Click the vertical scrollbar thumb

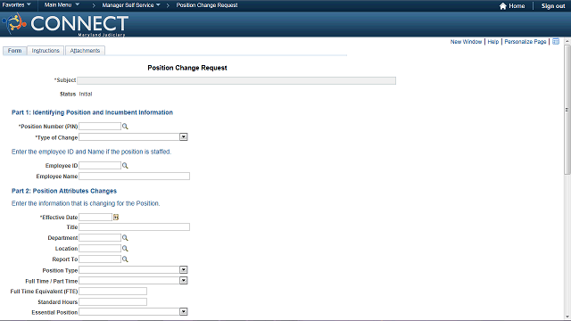[x=567, y=109]
